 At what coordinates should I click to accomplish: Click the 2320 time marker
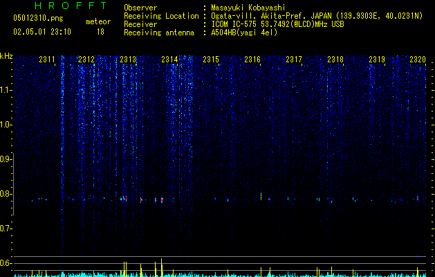[x=418, y=60]
